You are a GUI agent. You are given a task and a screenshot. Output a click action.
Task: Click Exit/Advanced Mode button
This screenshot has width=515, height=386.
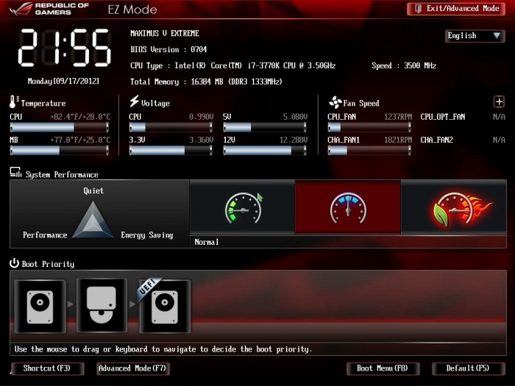pos(455,9)
